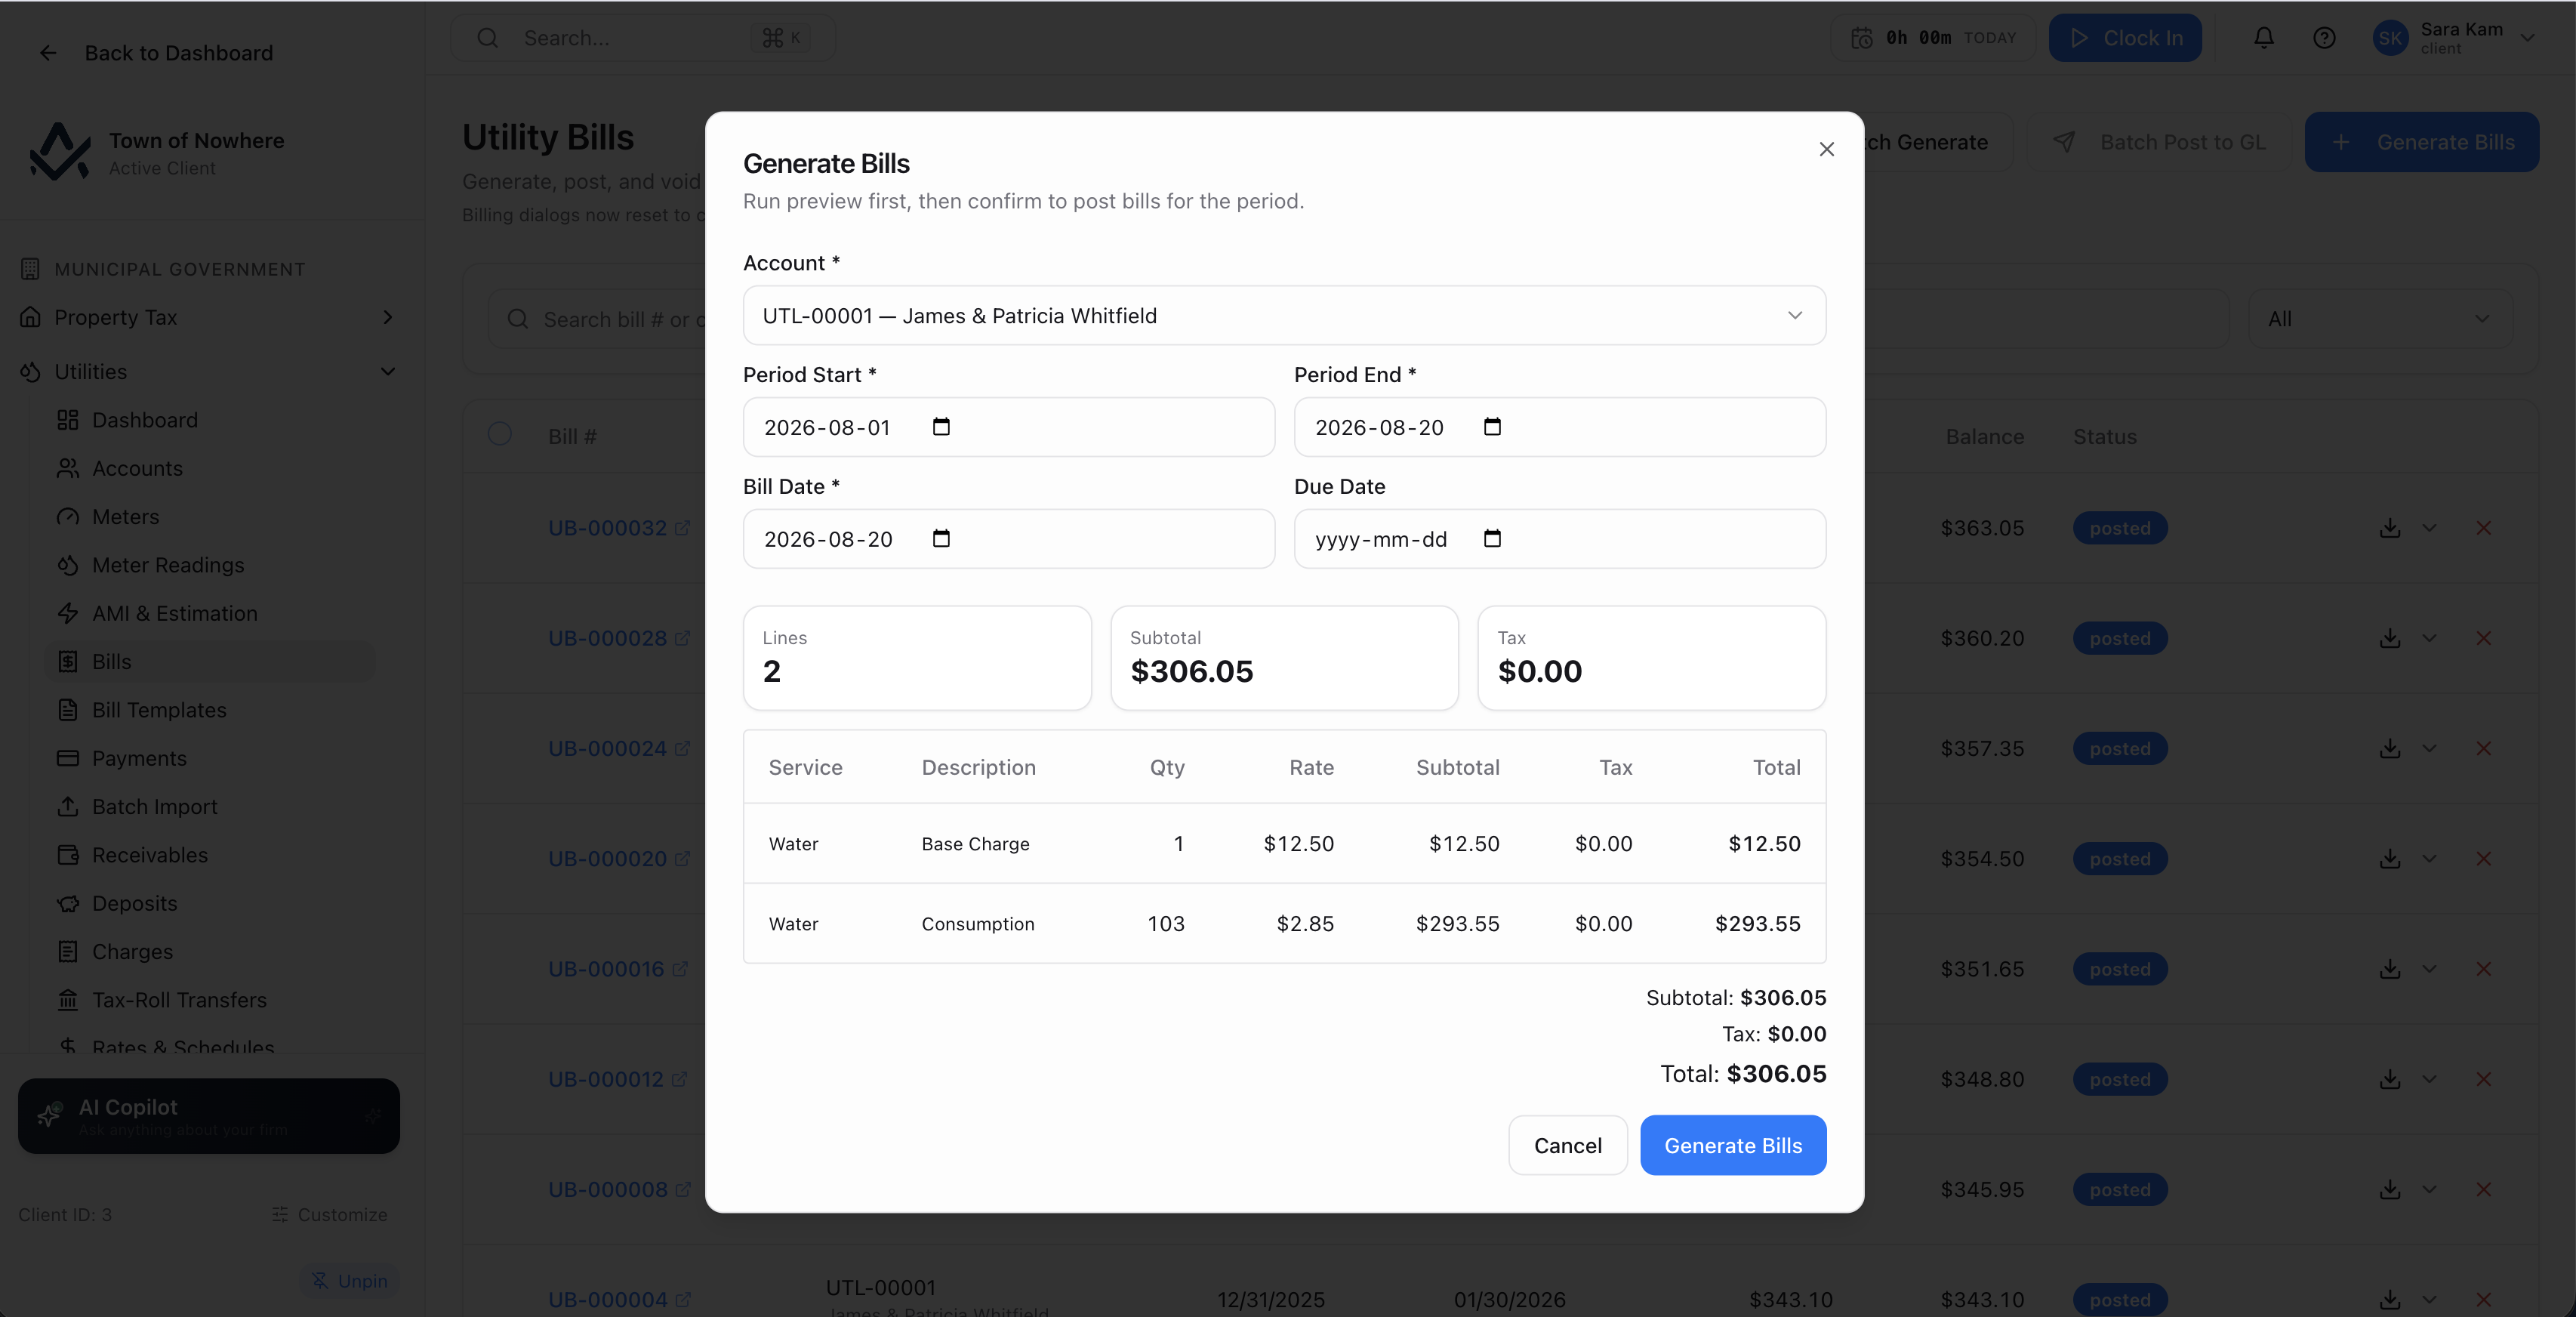Download bill UB-000024

[2390, 749]
